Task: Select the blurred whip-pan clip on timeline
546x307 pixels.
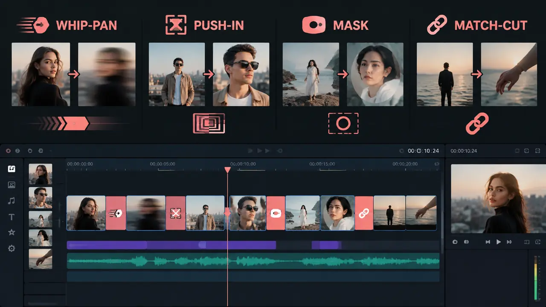Action: [146, 213]
